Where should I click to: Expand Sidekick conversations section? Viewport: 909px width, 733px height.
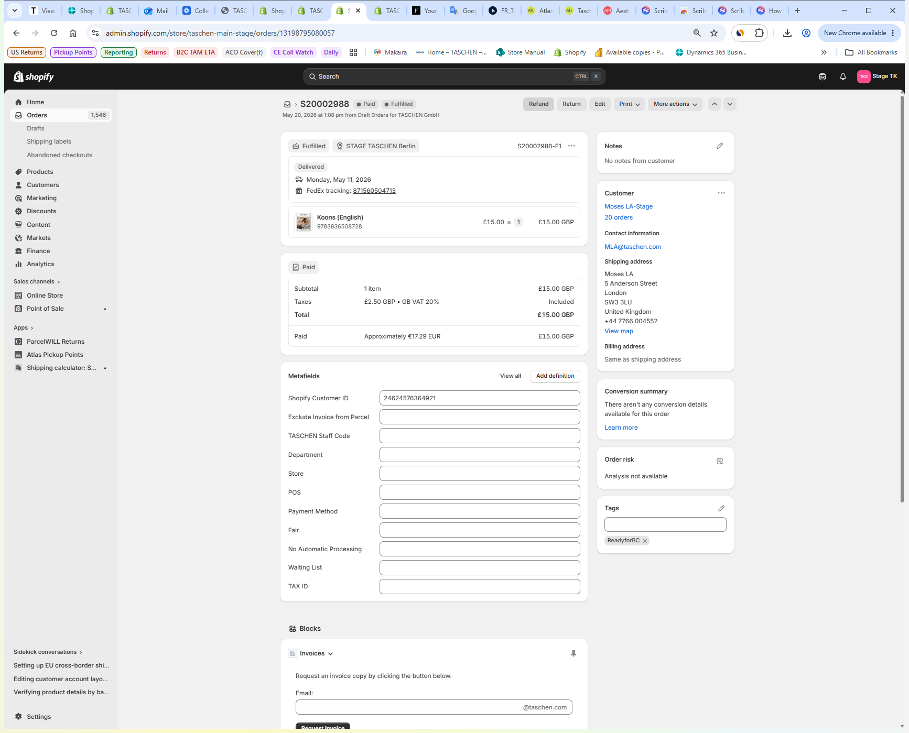click(x=48, y=652)
